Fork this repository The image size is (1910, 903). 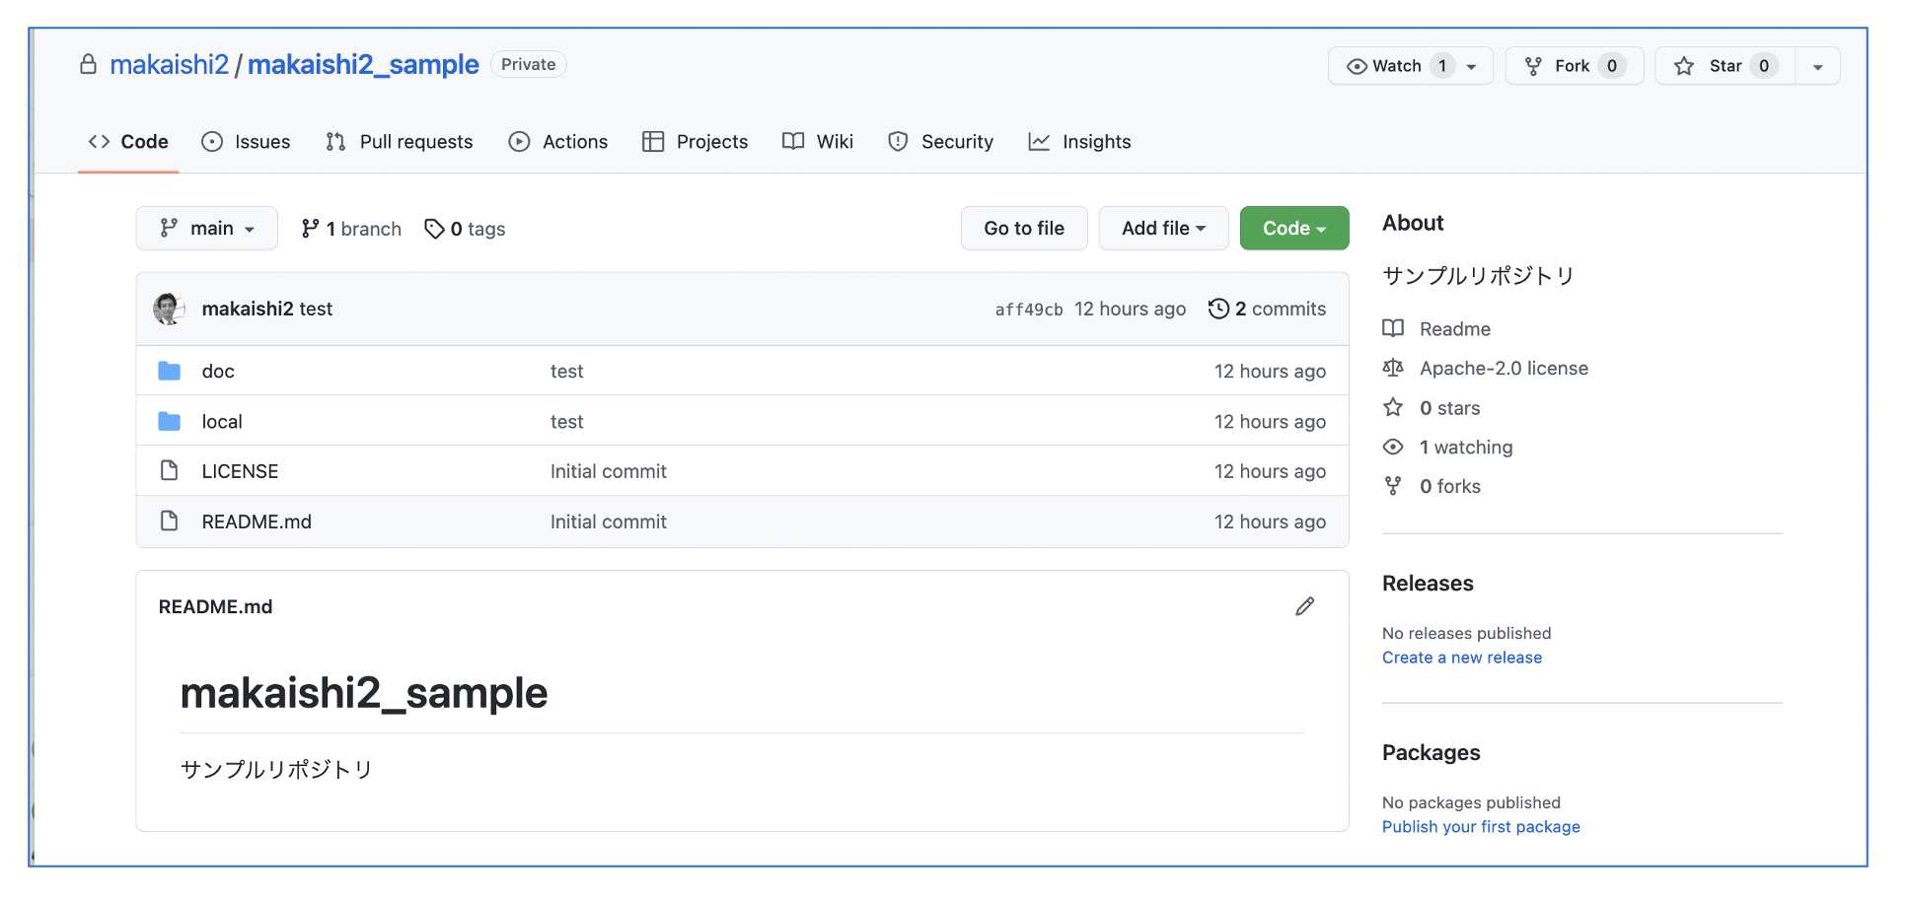[1574, 66]
